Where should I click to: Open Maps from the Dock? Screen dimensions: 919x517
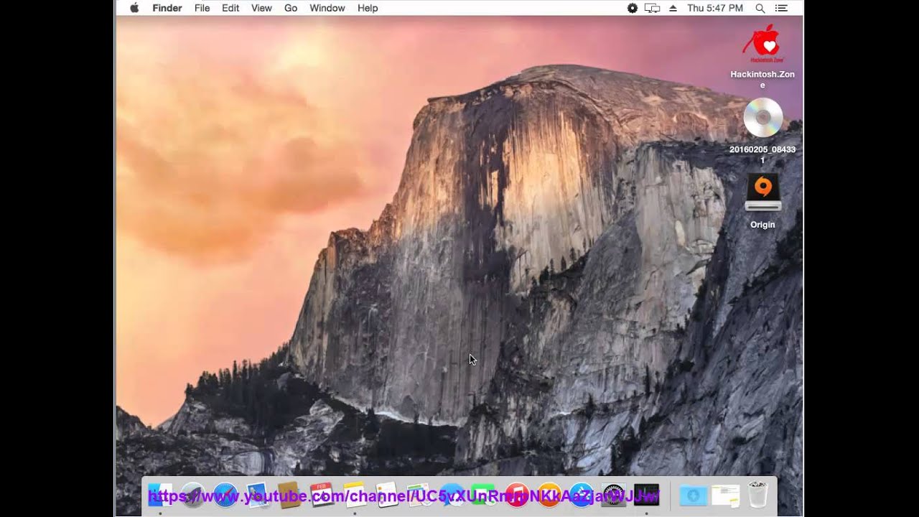pyautogui.click(x=419, y=495)
